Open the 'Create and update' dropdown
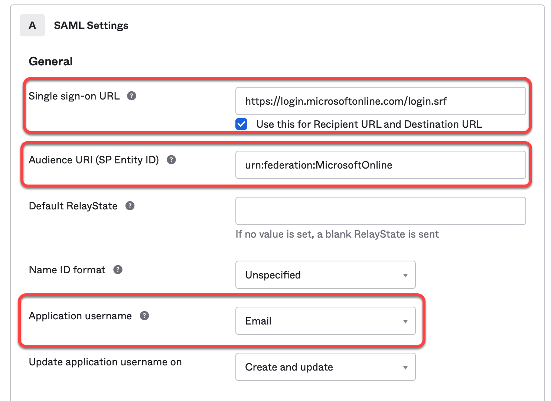 click(325, 367)
